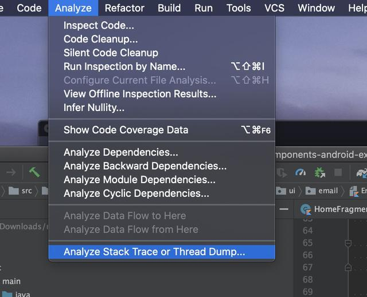
Task: Select Analyze Cyclic Dependencies
Action: (136, 193)
